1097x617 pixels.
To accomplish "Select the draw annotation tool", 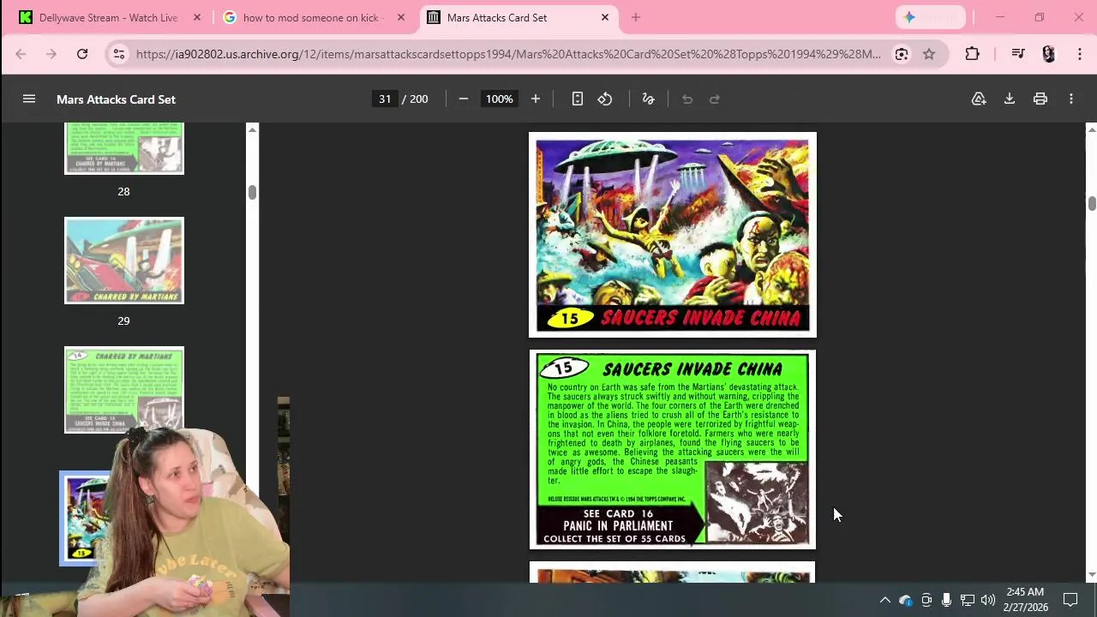I will pyautogui.click(x=649, y=99).
